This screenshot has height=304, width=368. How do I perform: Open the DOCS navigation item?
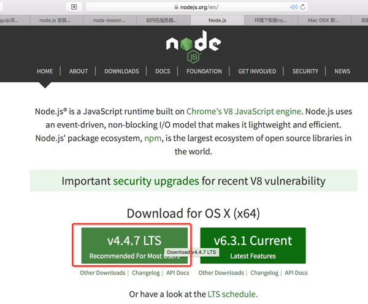pos(163,71)
